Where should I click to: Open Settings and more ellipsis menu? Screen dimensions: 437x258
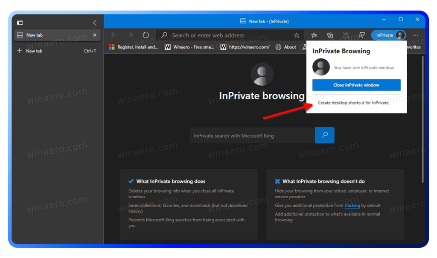pyautogui.click(x=416, y=35)
